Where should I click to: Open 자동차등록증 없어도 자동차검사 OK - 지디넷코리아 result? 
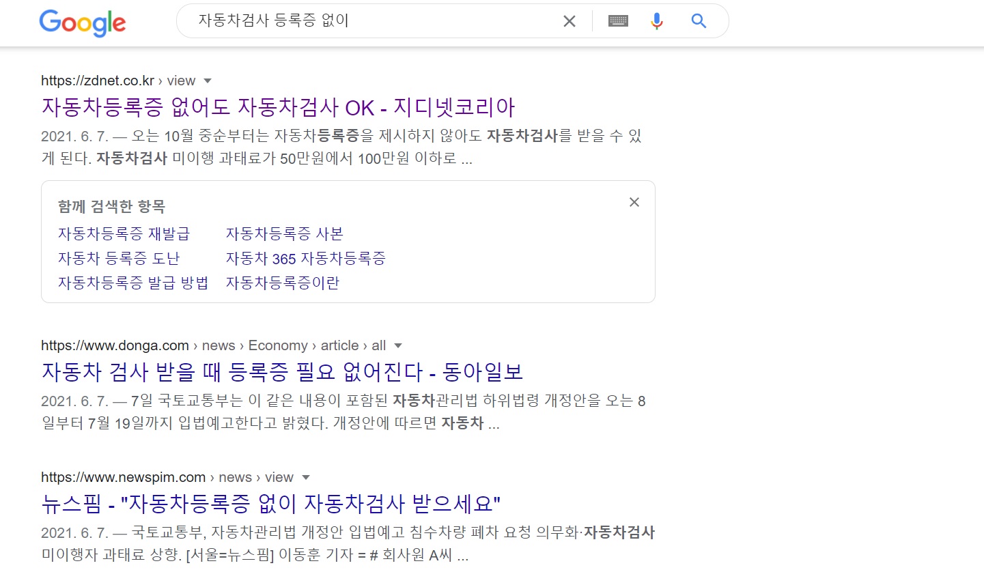pyautogui.click(x=279, y=107)
